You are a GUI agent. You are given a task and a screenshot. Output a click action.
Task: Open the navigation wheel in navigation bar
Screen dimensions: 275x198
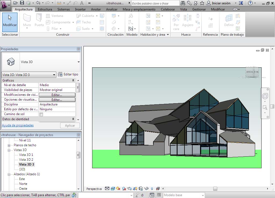265,96
